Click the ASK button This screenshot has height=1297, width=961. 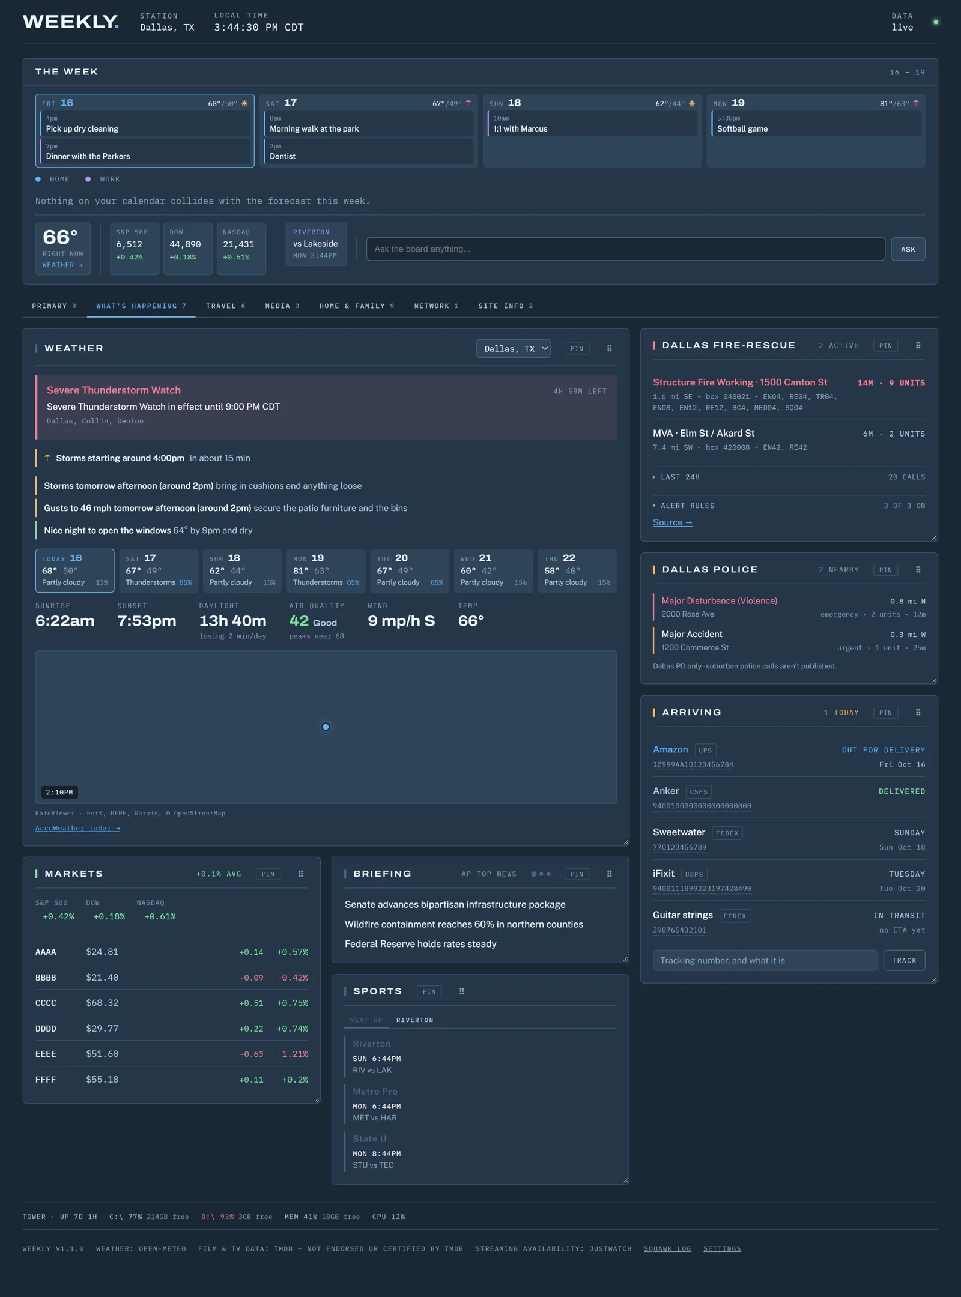(x=908, y=249)
